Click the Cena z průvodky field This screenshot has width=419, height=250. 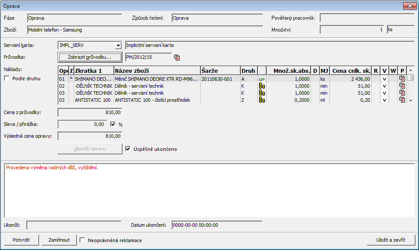[x=90, y=113]
